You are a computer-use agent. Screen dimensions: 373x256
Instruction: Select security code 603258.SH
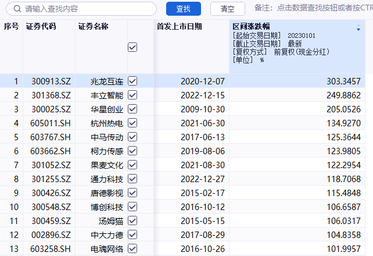pos(51,249)
